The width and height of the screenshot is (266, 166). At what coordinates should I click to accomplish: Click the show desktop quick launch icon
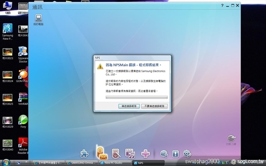pos(18,163)
